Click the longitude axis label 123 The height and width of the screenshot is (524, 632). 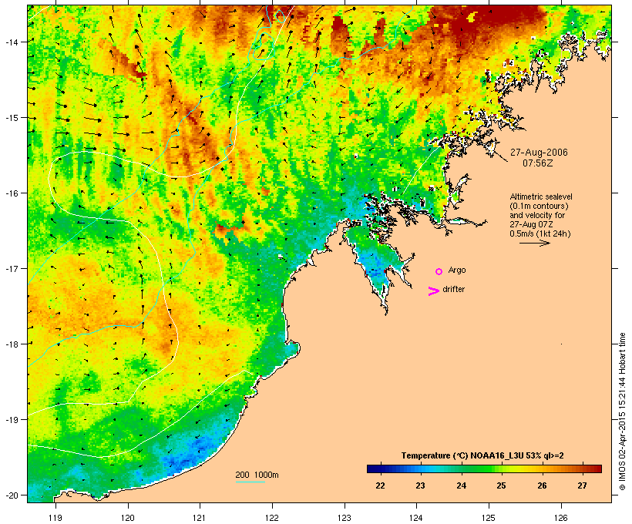(345, 518)
